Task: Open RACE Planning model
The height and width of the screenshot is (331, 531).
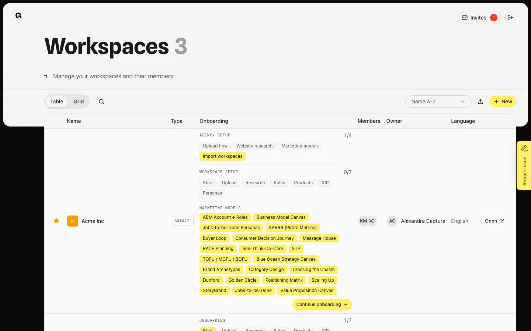Action: (218, 249)
